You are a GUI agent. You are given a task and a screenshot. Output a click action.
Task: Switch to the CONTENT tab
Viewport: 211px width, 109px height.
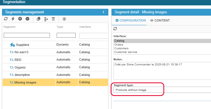coord(160,20)
